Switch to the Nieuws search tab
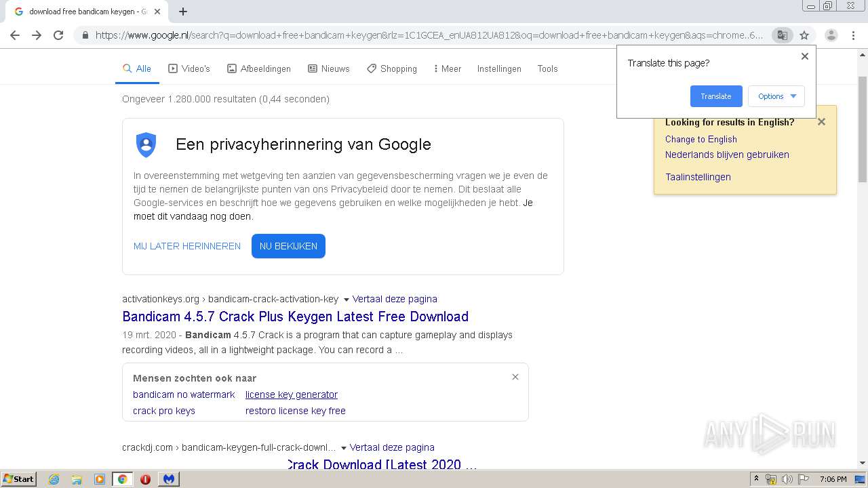The height and width of the screenshot is (488, 868). [x=329, y=68]
